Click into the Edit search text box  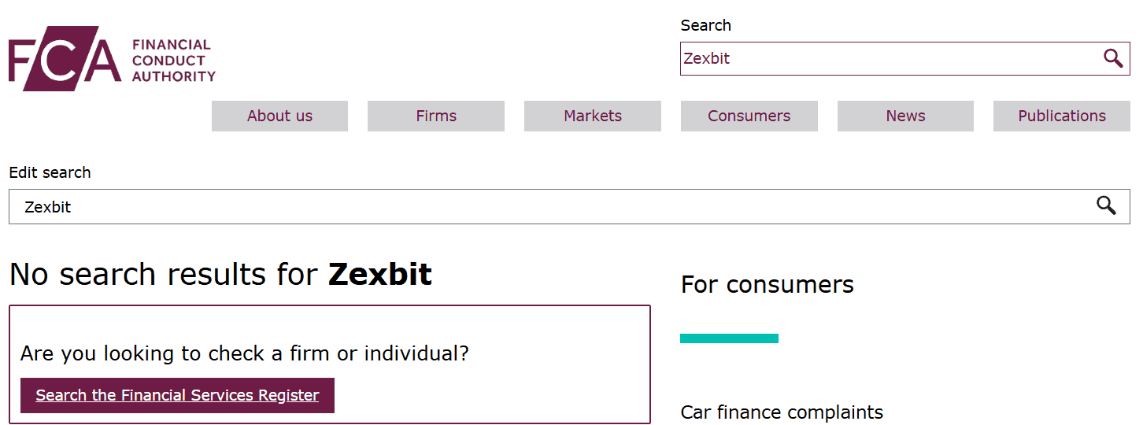click(x=551, y=207)
